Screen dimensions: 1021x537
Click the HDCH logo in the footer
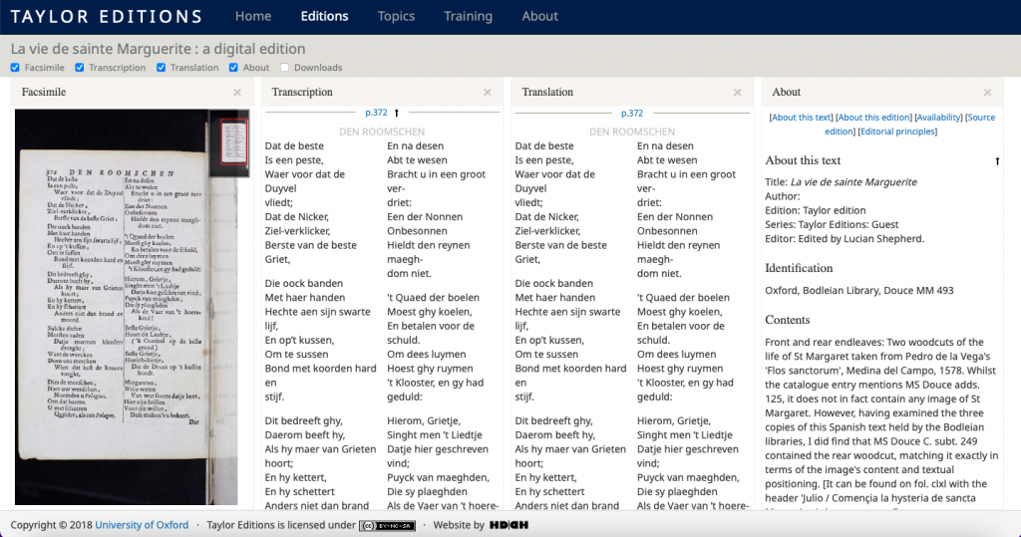509,525
